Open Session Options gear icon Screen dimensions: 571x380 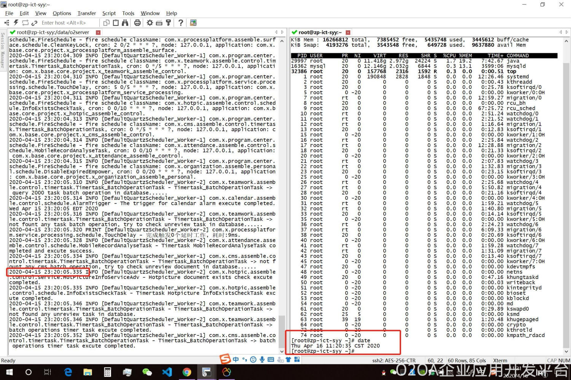pyautogui.click(x=150, y=23)
